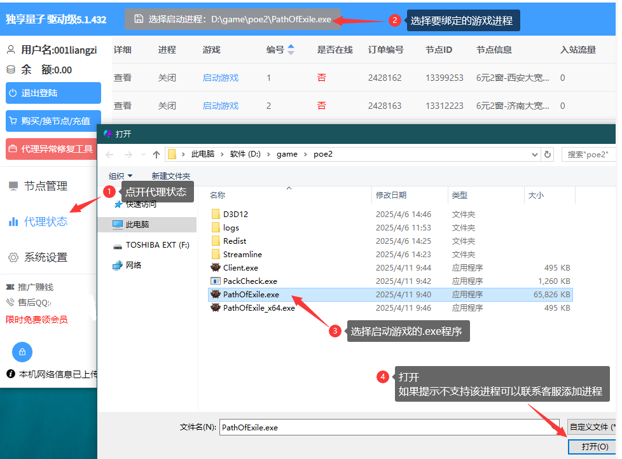Viewport: 622px width, 459px height.
Task: Click 启动游戏 link for row 2
Action: point(221,106)
